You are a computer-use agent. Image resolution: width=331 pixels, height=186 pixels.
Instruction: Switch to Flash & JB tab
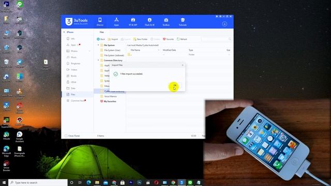coord(149,22)
